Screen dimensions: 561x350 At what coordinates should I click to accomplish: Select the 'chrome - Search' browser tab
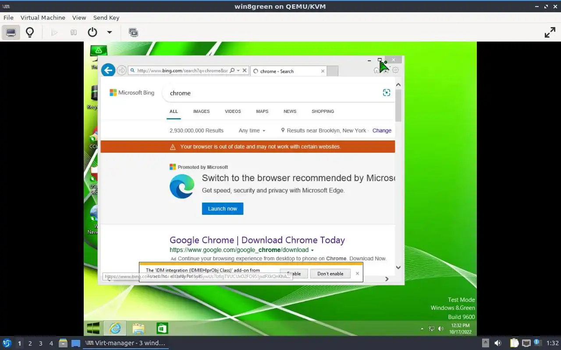pyautogui.click(x=288, y=71)
